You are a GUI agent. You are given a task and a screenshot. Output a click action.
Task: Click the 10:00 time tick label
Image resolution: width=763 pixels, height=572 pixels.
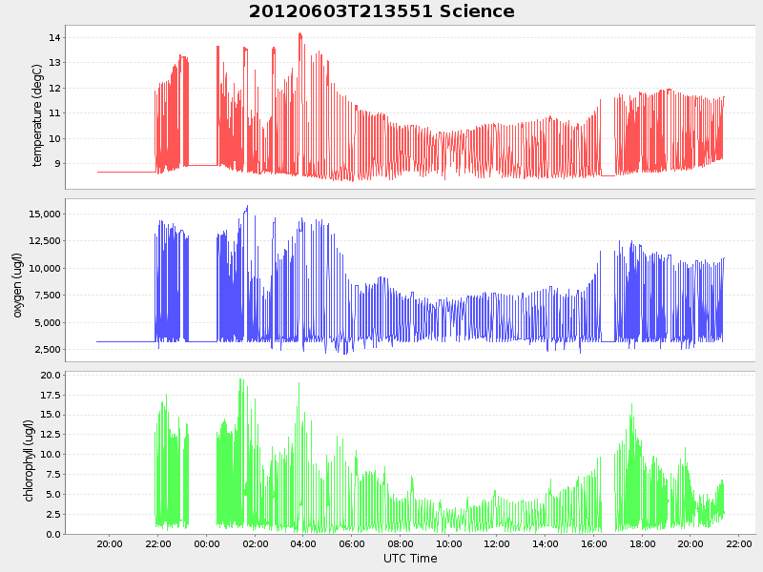coord(448,543)
